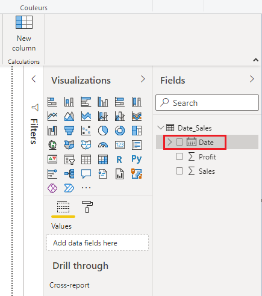This screenshot has height=296, width=262.
Task: Select the 100% stacked bar chart visual
Action: tap(120, 102)
